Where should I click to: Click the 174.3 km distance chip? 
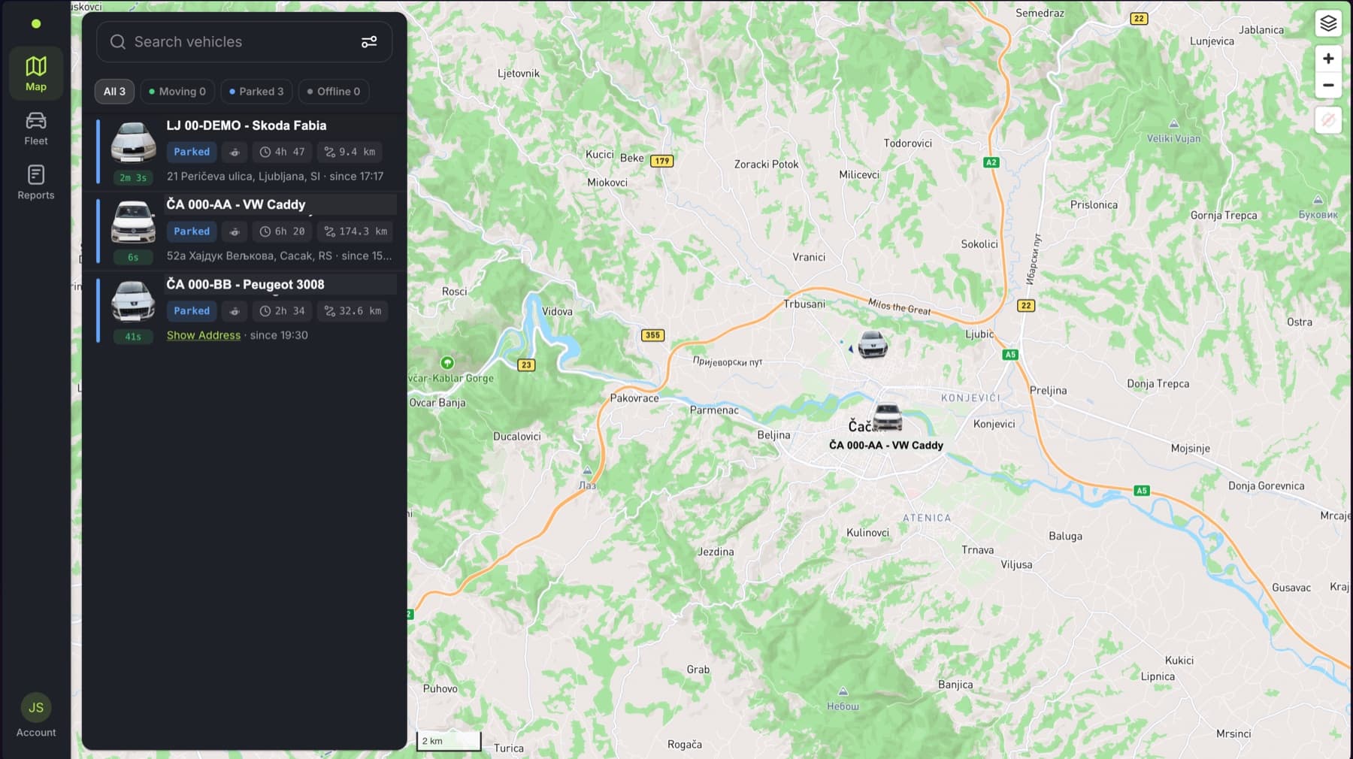point(356,231)
